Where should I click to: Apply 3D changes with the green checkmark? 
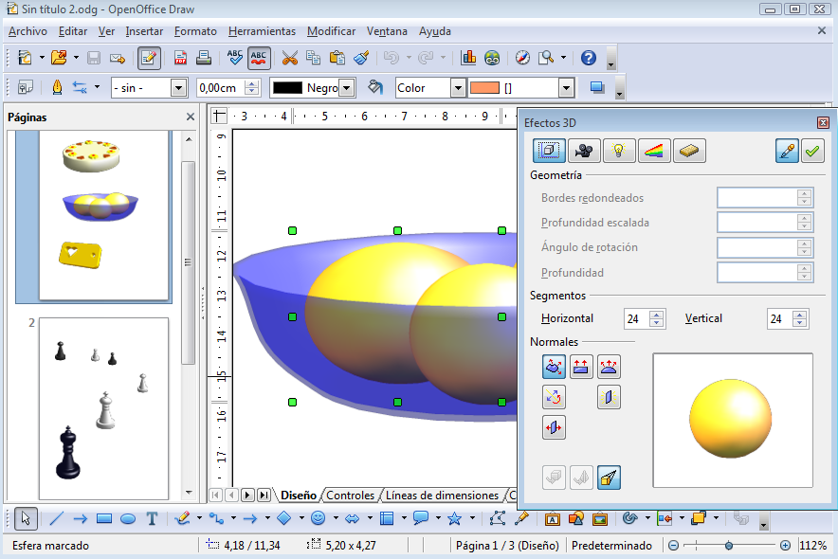point(812,151)
